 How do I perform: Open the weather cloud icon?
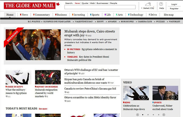(x=148, y=4)
